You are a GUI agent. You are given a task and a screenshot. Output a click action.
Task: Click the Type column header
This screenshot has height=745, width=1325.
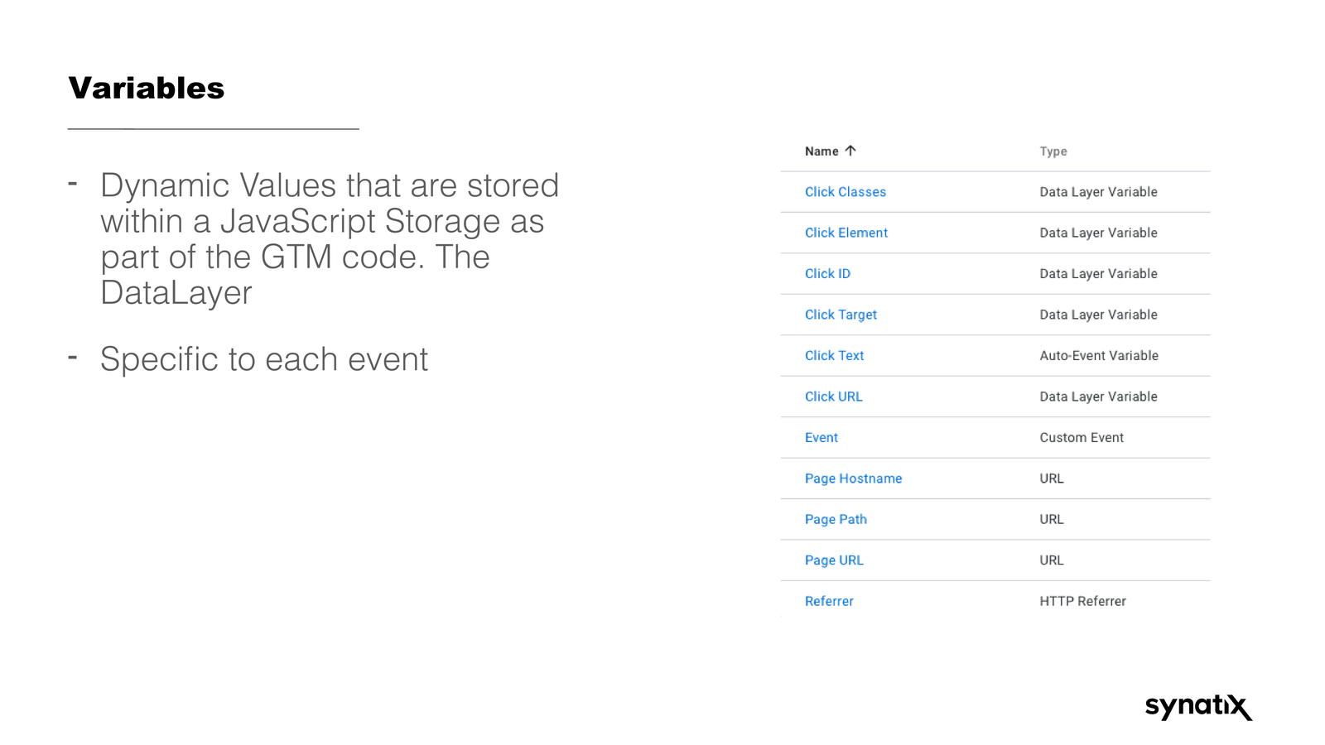1053,151
